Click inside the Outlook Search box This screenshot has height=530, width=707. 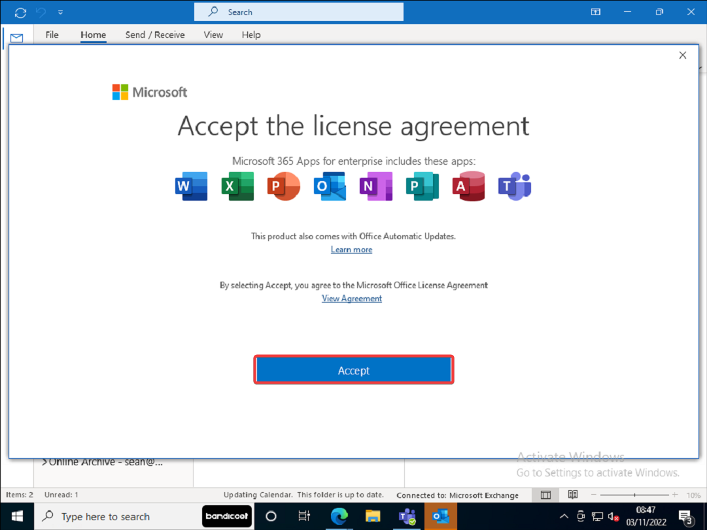point(298,11)
